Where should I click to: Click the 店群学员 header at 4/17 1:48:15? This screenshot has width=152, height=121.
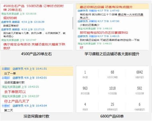tap(98, 36)
